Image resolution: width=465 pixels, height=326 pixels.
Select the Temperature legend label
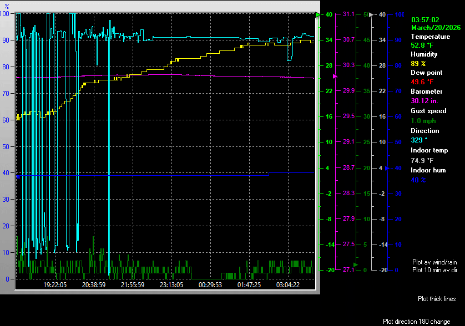(430, 37)
